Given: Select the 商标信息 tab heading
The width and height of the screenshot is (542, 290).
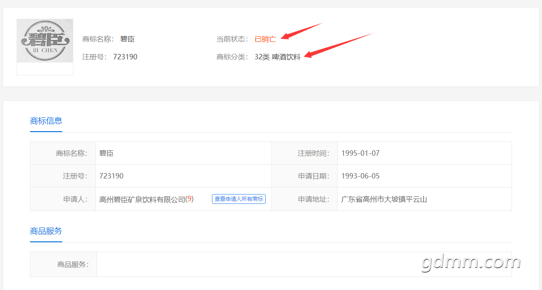Looking at the screenshot, I should 46,121.
